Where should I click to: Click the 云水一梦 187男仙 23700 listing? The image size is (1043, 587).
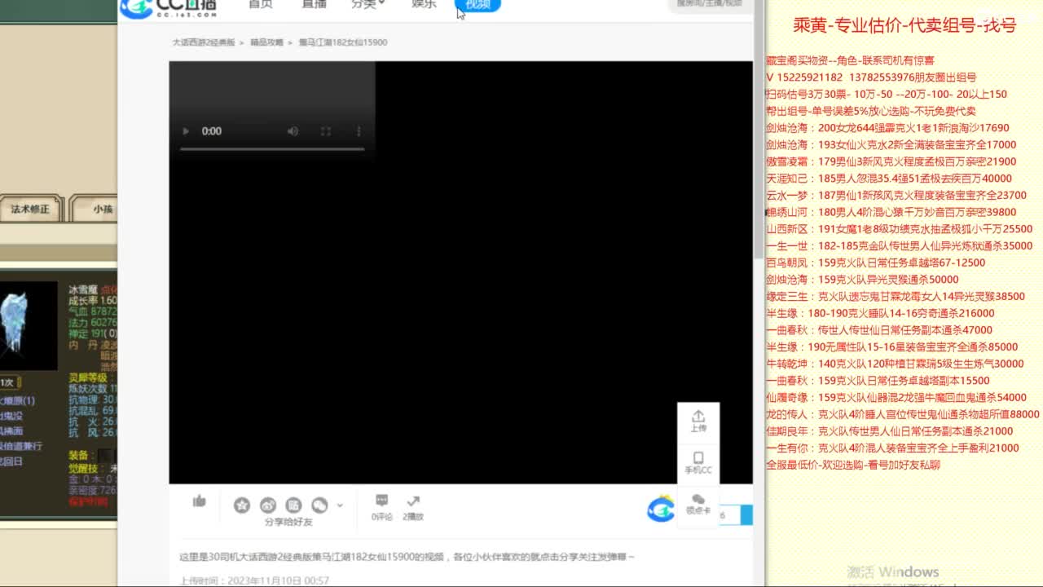coord(896,196)
